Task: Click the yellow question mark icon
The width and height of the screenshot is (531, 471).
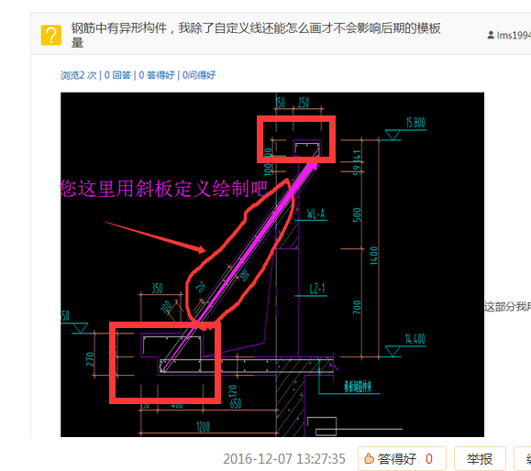Action: (x=51, y=35)
